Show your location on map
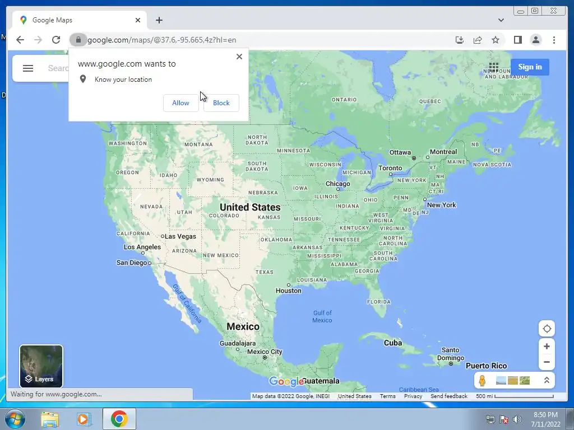 pyautogui.click(x=547, y=329)
